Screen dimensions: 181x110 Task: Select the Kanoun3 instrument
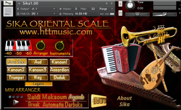coord(38,70)
